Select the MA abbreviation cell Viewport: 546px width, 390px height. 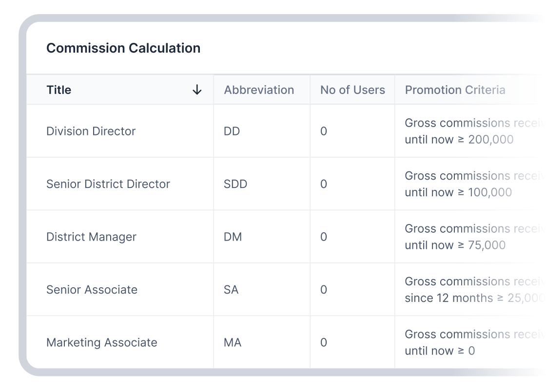point(233,343)
